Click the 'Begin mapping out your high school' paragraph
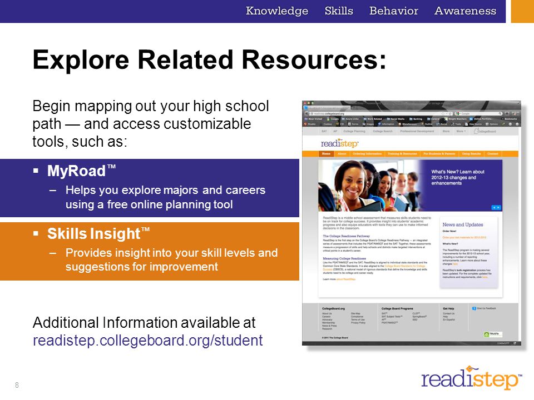This screenshot has height=400, width=534. pos(151,124)
